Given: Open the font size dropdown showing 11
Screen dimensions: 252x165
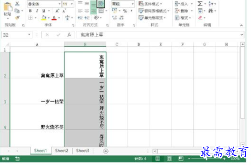Looking at the screenshot, I should coord(72,4).
